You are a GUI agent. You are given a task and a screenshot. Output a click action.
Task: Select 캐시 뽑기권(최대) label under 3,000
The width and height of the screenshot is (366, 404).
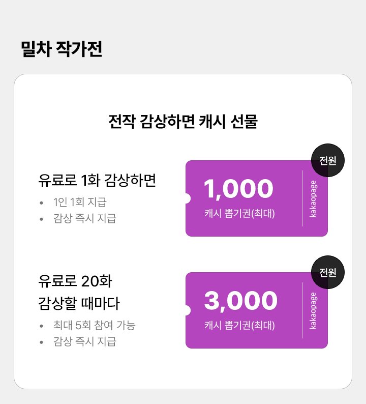239,326
